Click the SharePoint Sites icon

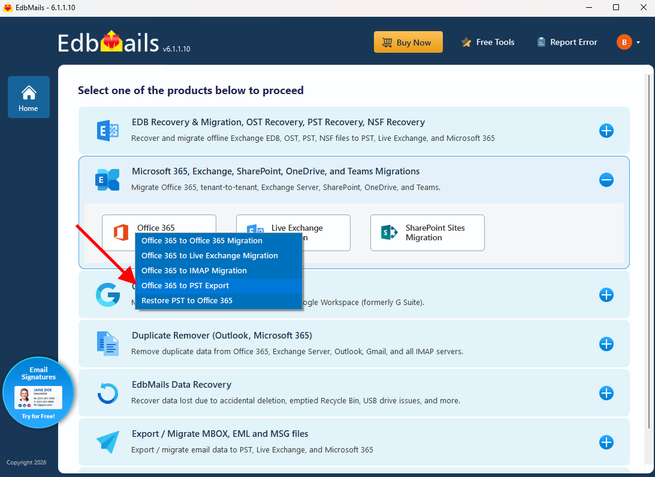pyautogui.click(x=390, y=233)
